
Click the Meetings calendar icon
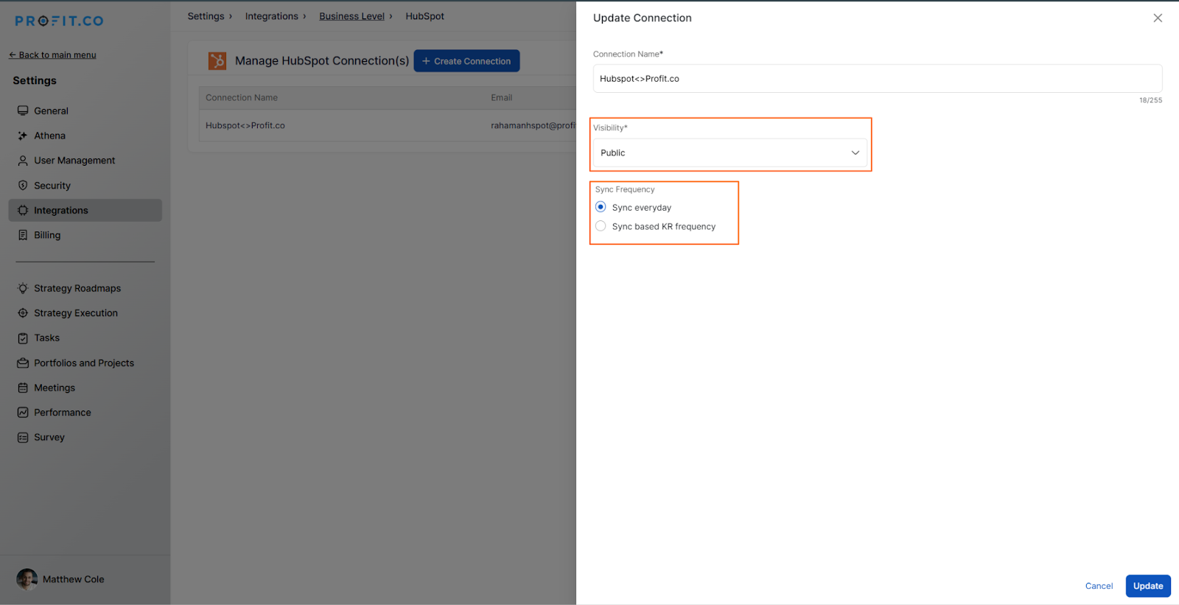pyautogui.click(x=23, y=388)
